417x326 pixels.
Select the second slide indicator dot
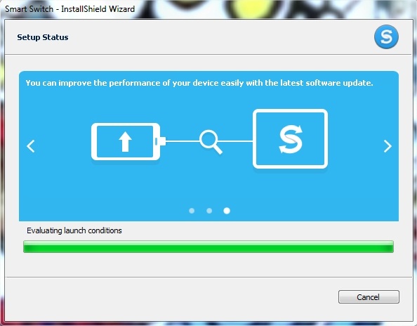pos(209,211)
